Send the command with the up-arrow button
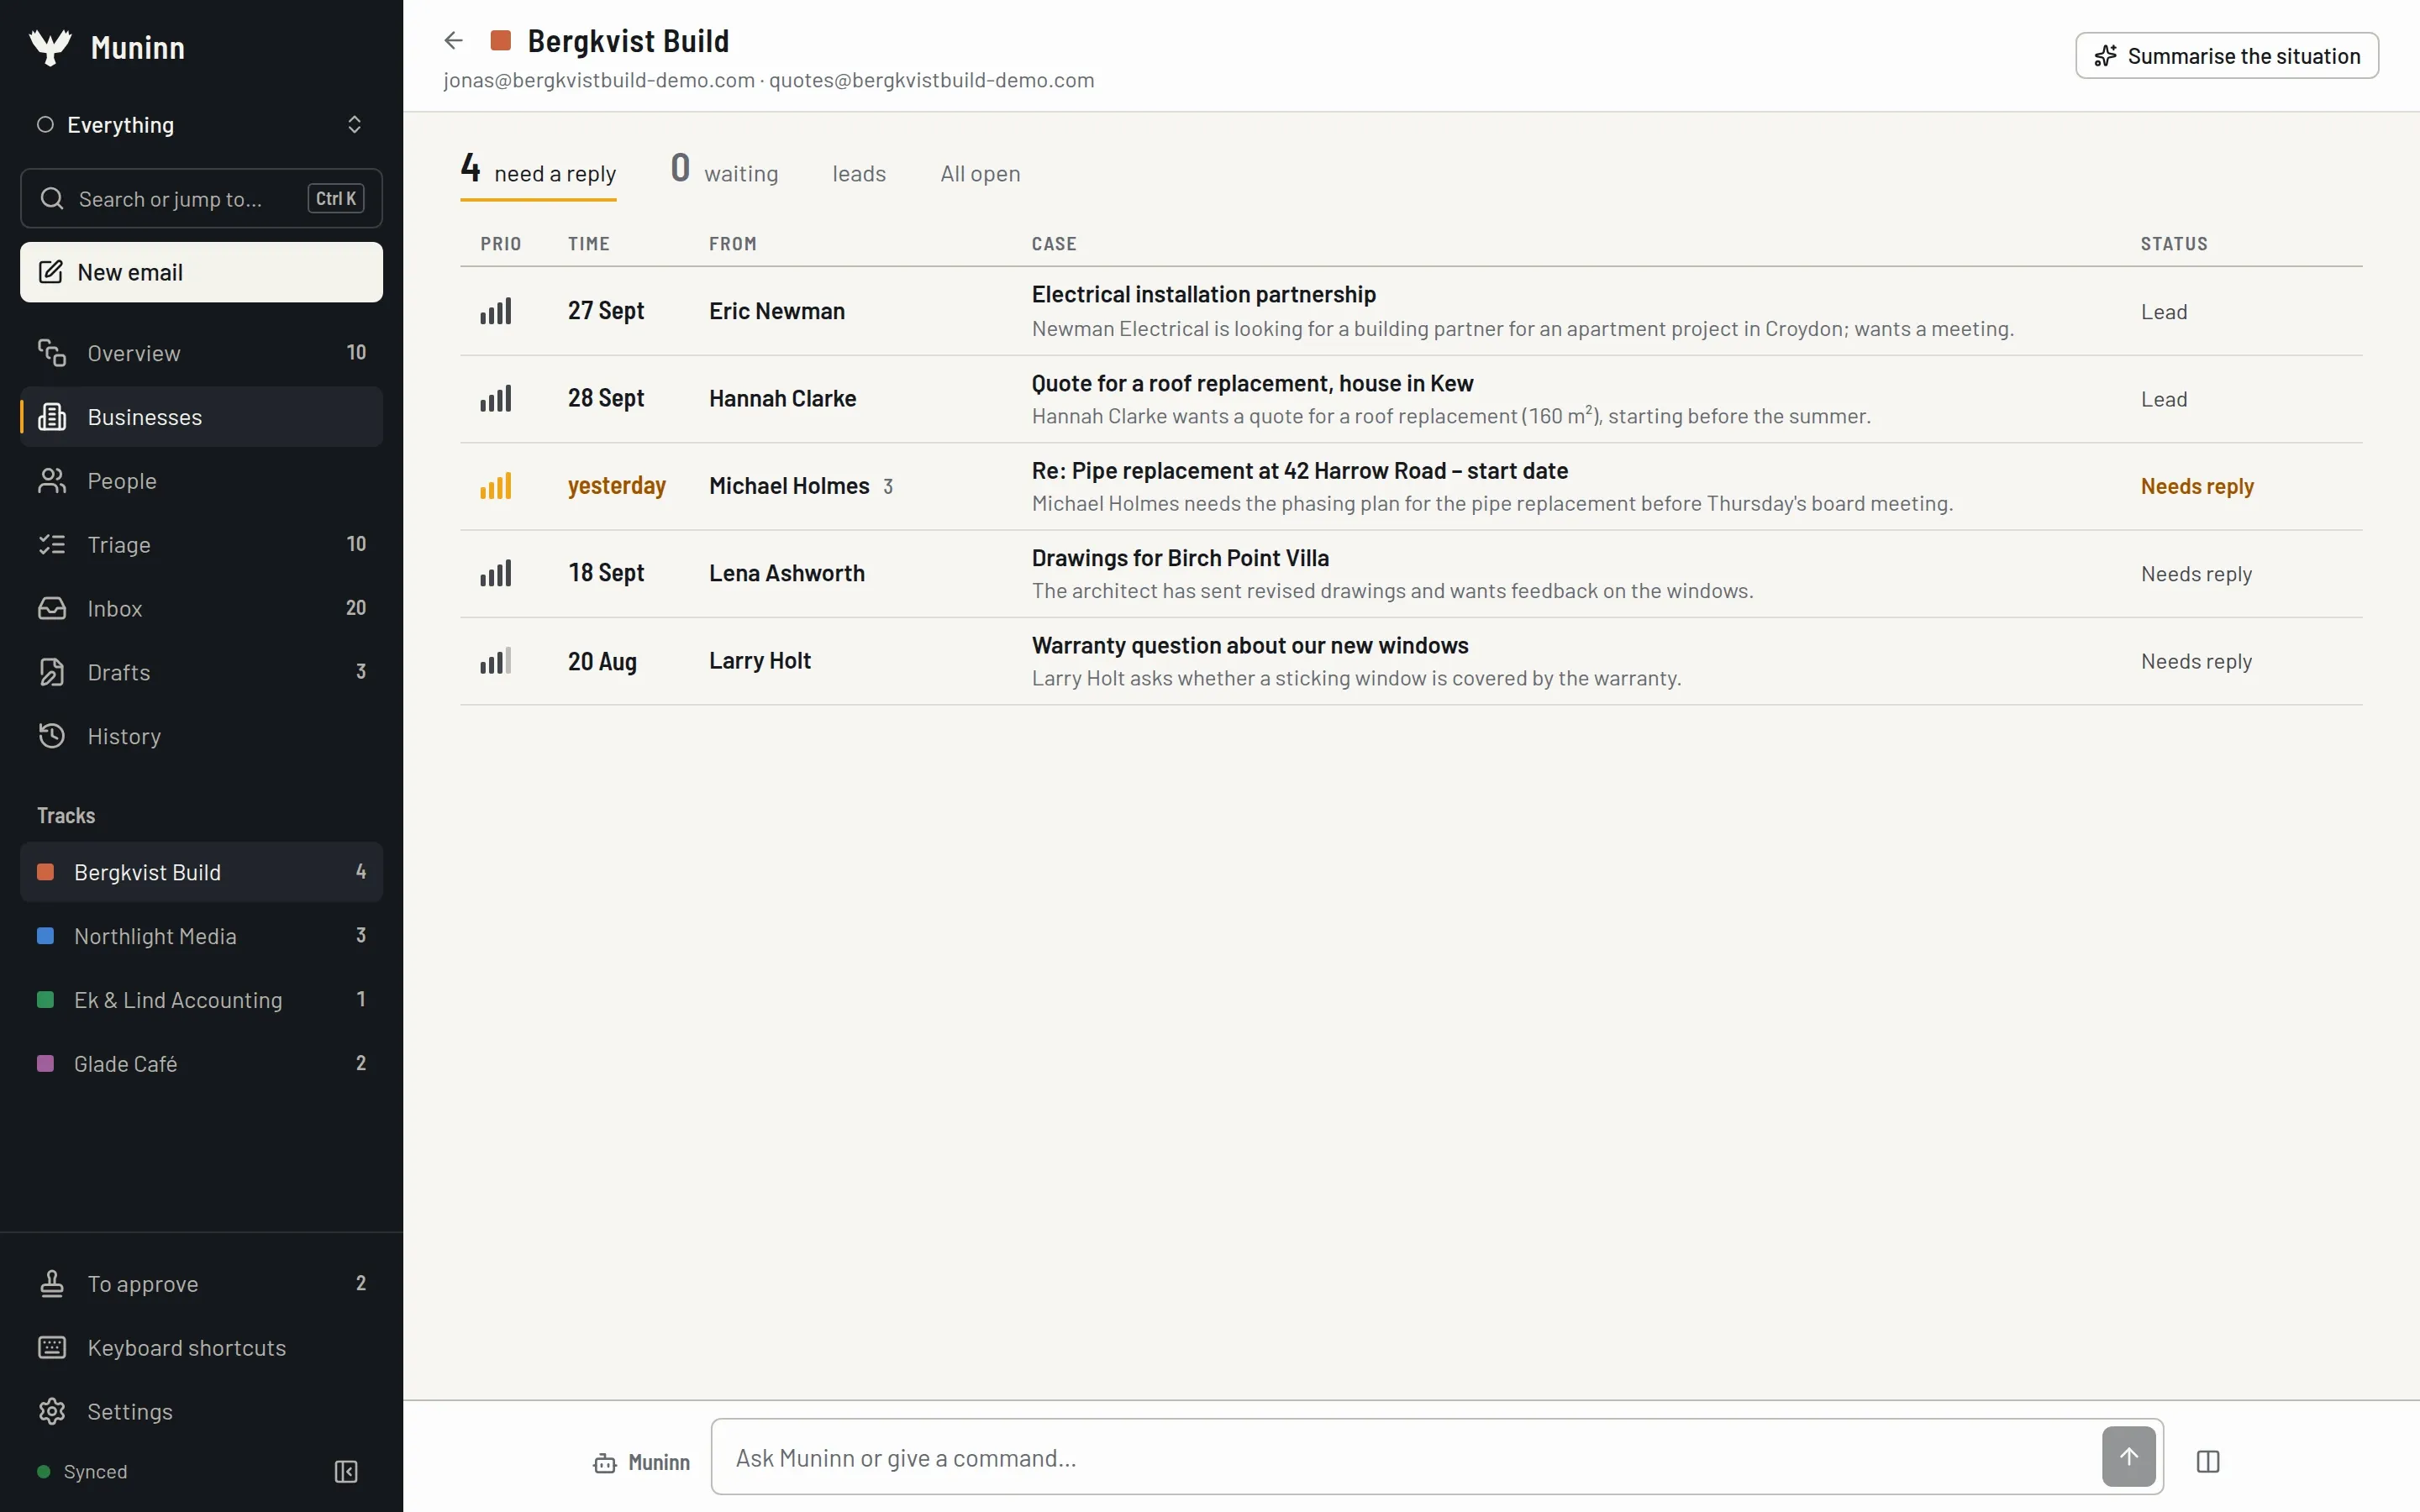This screenshot has height=1512, width=2420. point(2129,1457)
